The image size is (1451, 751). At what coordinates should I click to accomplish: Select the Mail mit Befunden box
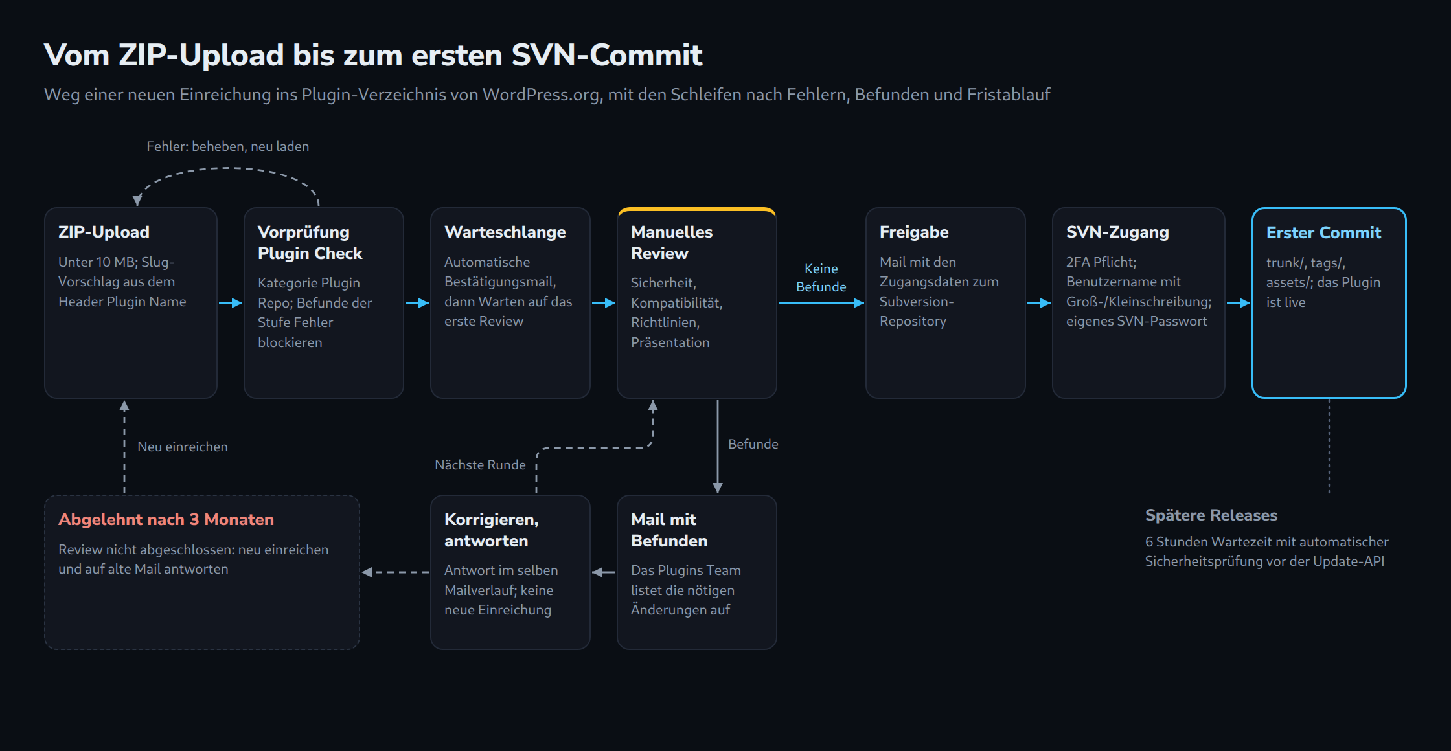pyautogui.click(x=697, y=572)
